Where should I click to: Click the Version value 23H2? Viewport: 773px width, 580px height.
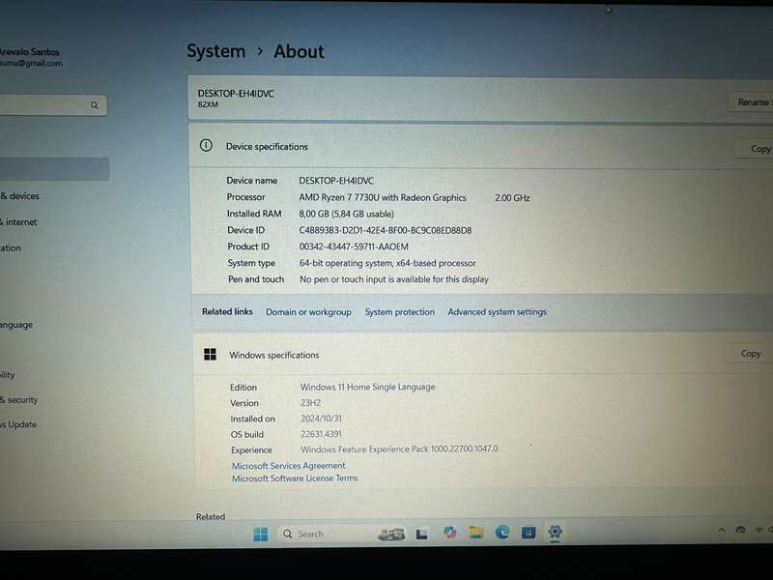(x=310, y=403)
